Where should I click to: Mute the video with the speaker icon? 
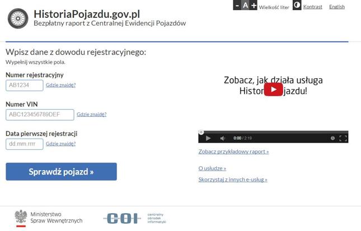223,138
